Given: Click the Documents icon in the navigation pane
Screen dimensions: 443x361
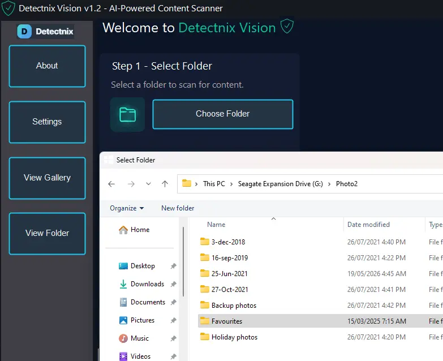Looking at the screenshot, I should (123, 302).
